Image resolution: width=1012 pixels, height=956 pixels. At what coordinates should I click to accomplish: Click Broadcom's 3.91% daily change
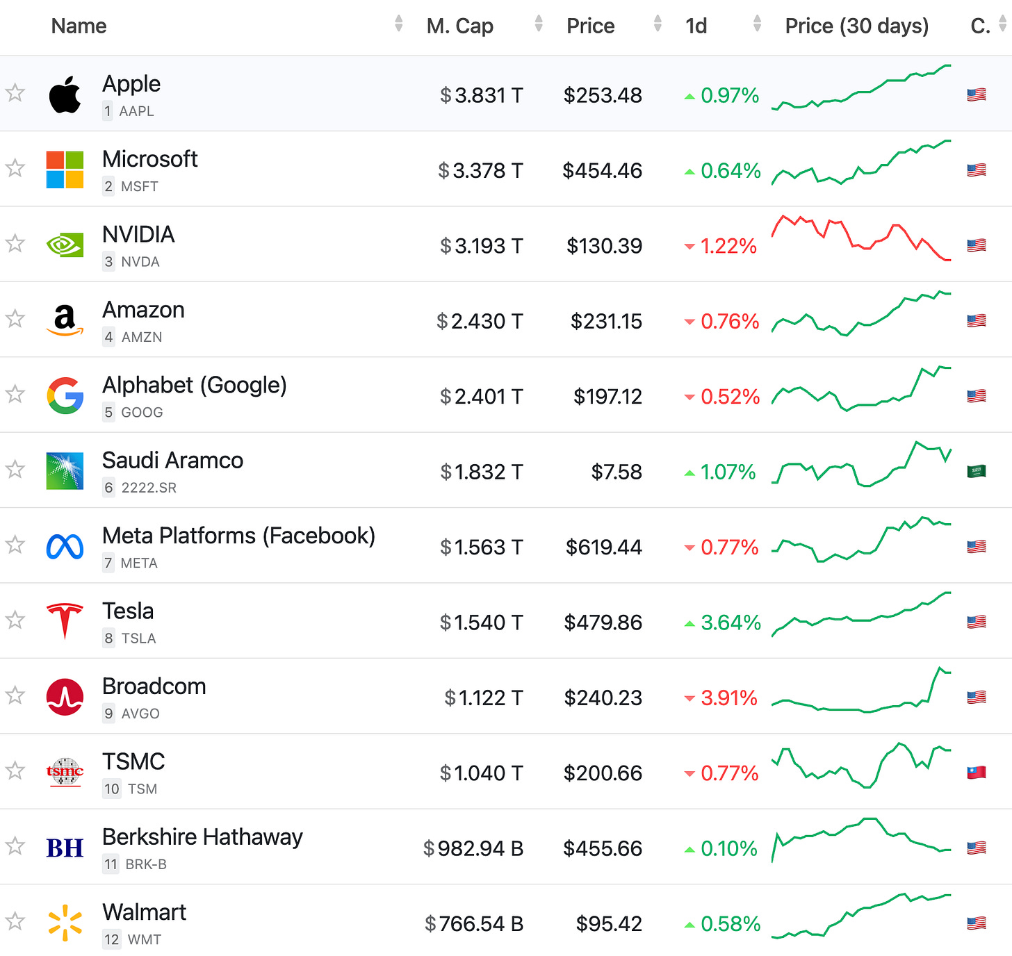click(x=721, y=698)
